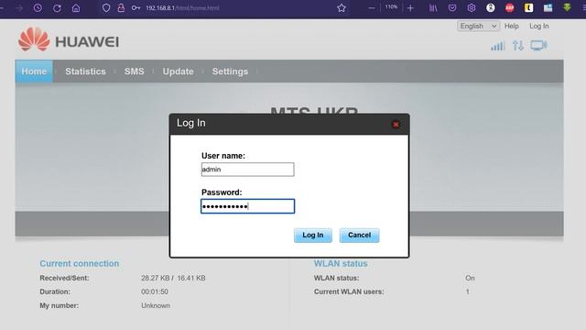Click the Log In link at the top right

[539, 26]
